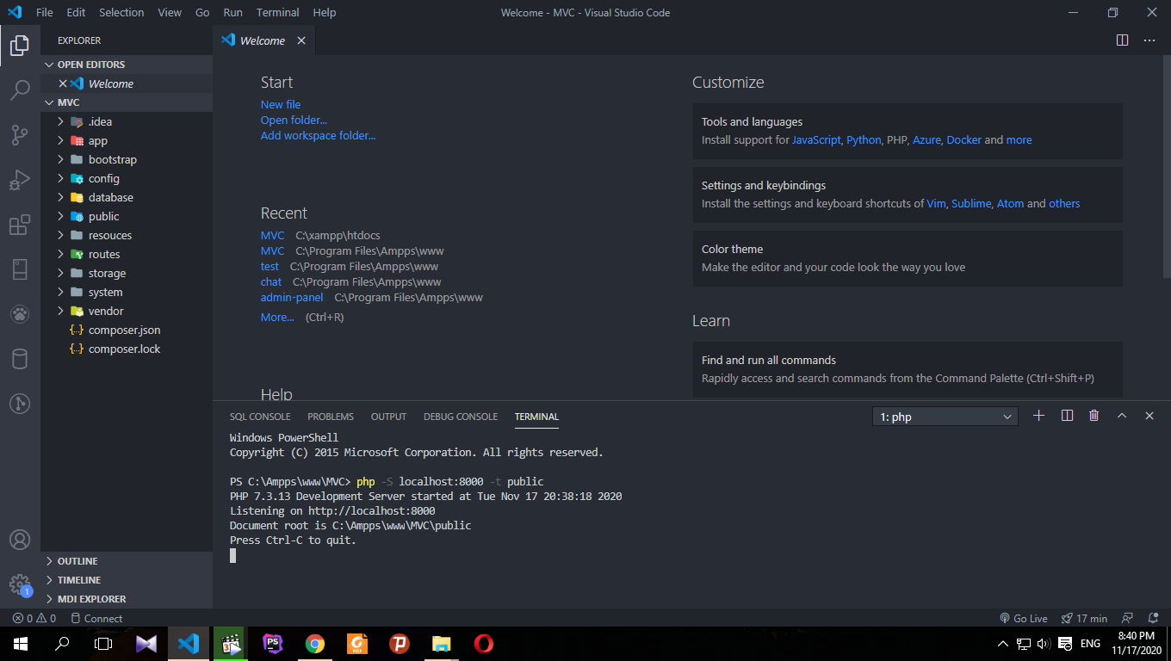Open composer.json file in explorer

tap(124, 330)
